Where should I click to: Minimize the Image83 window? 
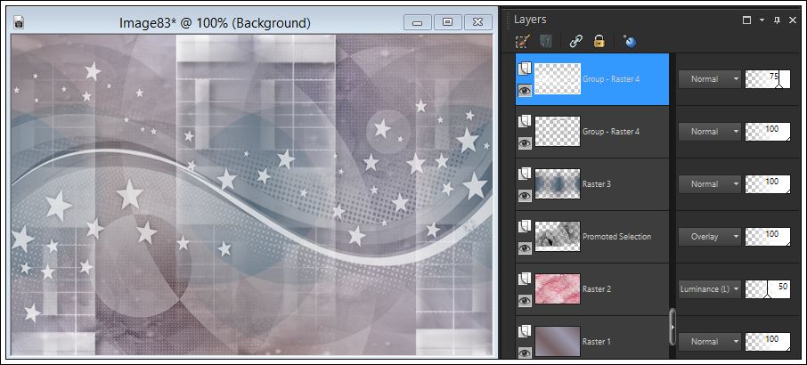tap(418, 22)
